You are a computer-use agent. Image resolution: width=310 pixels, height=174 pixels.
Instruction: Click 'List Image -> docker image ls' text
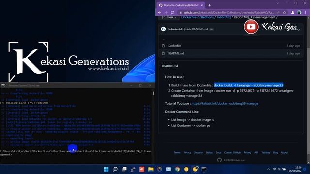point(193,120)
